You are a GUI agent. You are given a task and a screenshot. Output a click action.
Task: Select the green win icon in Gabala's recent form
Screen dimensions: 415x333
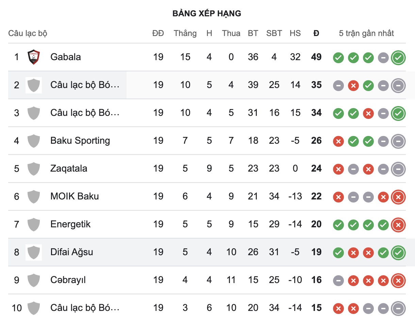(338, 58)
